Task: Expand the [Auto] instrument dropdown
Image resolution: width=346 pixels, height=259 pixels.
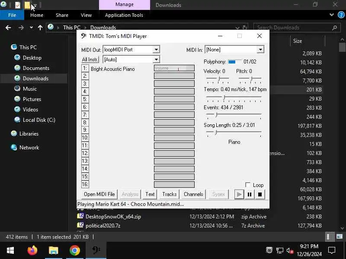Action: click(x=156, y=60)
